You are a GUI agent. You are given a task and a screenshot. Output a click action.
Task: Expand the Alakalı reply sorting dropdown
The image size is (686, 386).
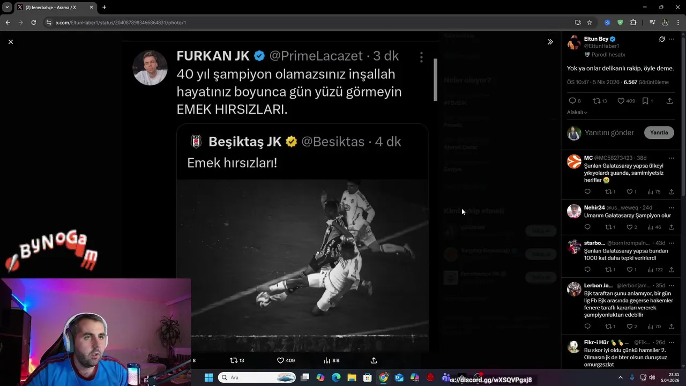tap(577, 113)
